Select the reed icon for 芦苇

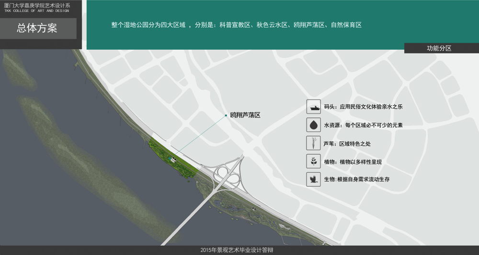tap(313, 143)
